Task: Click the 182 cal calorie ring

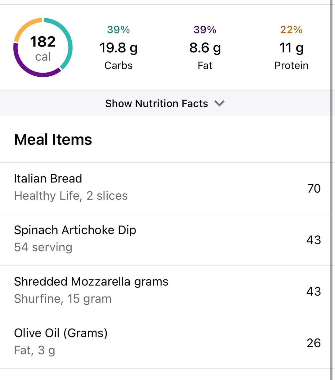Action: (43, 47)
